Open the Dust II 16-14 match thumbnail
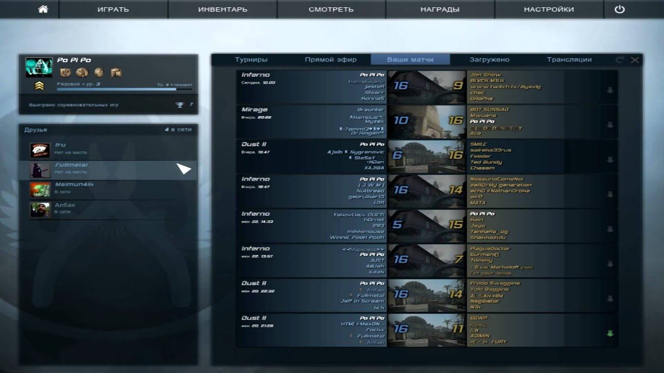 click(427, 295)
